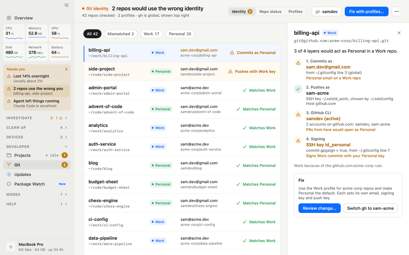The width and height of the screenshot is (409, 255).
Task: Click the Work badge beside billing-api title
Action: click(330, 33)
